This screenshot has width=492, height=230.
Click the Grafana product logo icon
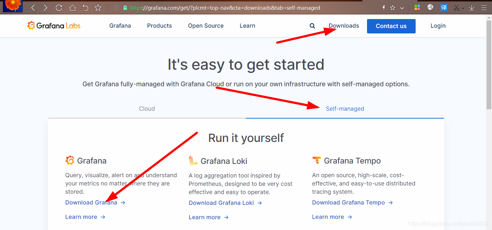[70, 160]
